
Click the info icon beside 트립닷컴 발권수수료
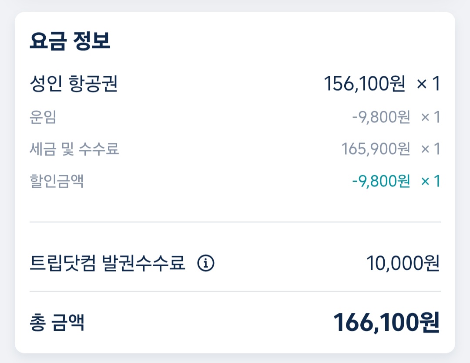point(206,263)
